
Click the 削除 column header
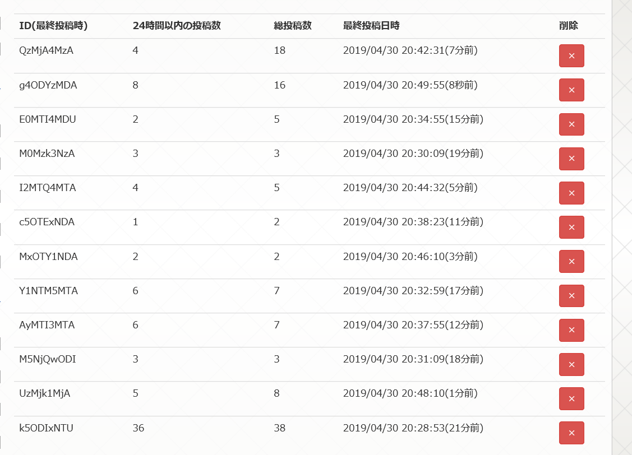[569, 26]
